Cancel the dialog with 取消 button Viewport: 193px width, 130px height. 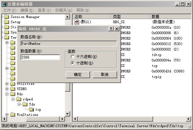pyautogui.click(x=105, y=75)
